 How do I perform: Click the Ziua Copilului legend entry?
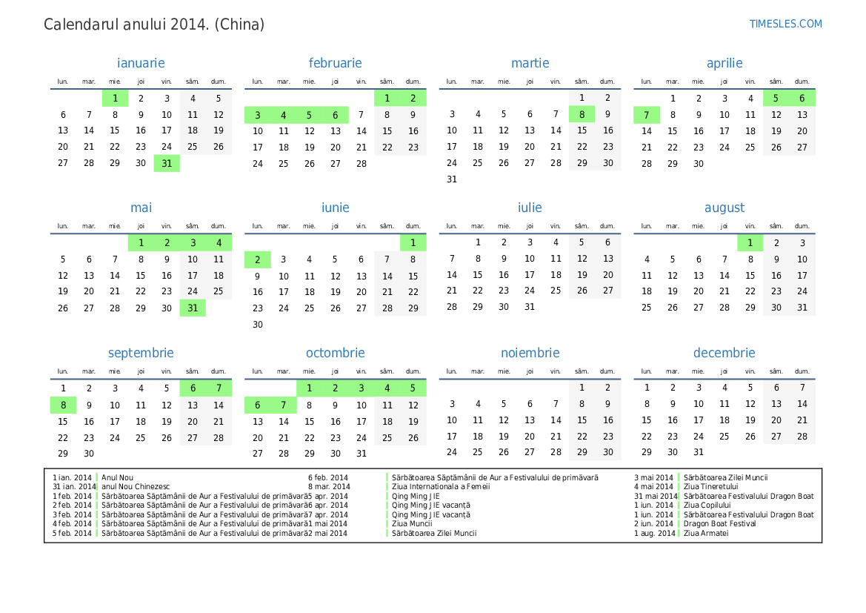[x=707, y=506]
